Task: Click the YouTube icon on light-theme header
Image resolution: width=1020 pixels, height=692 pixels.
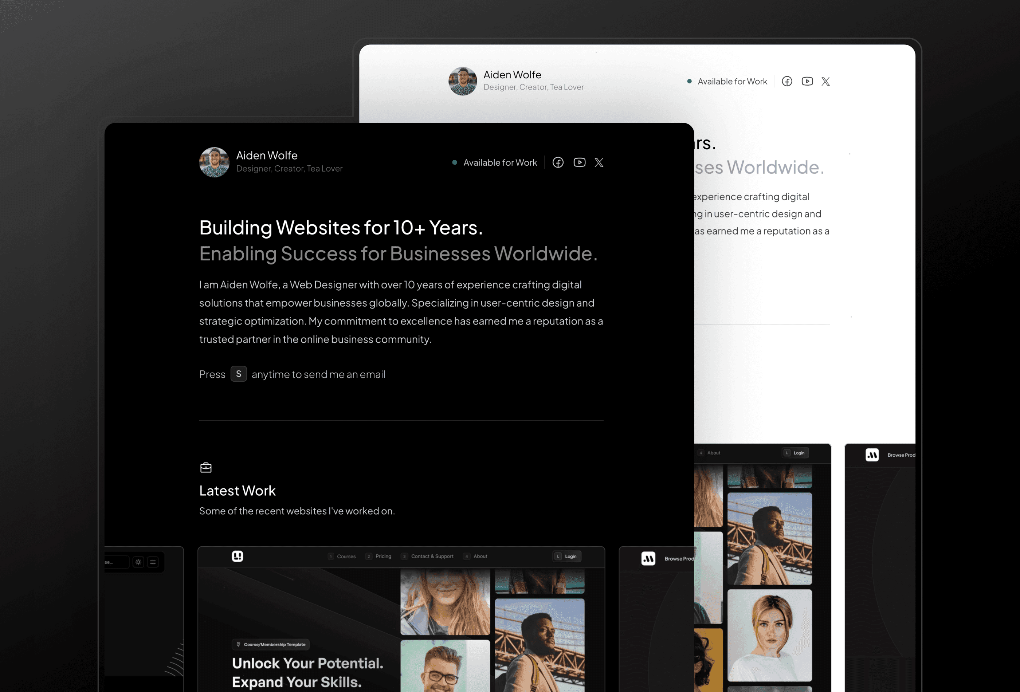Action: [807, 81]
